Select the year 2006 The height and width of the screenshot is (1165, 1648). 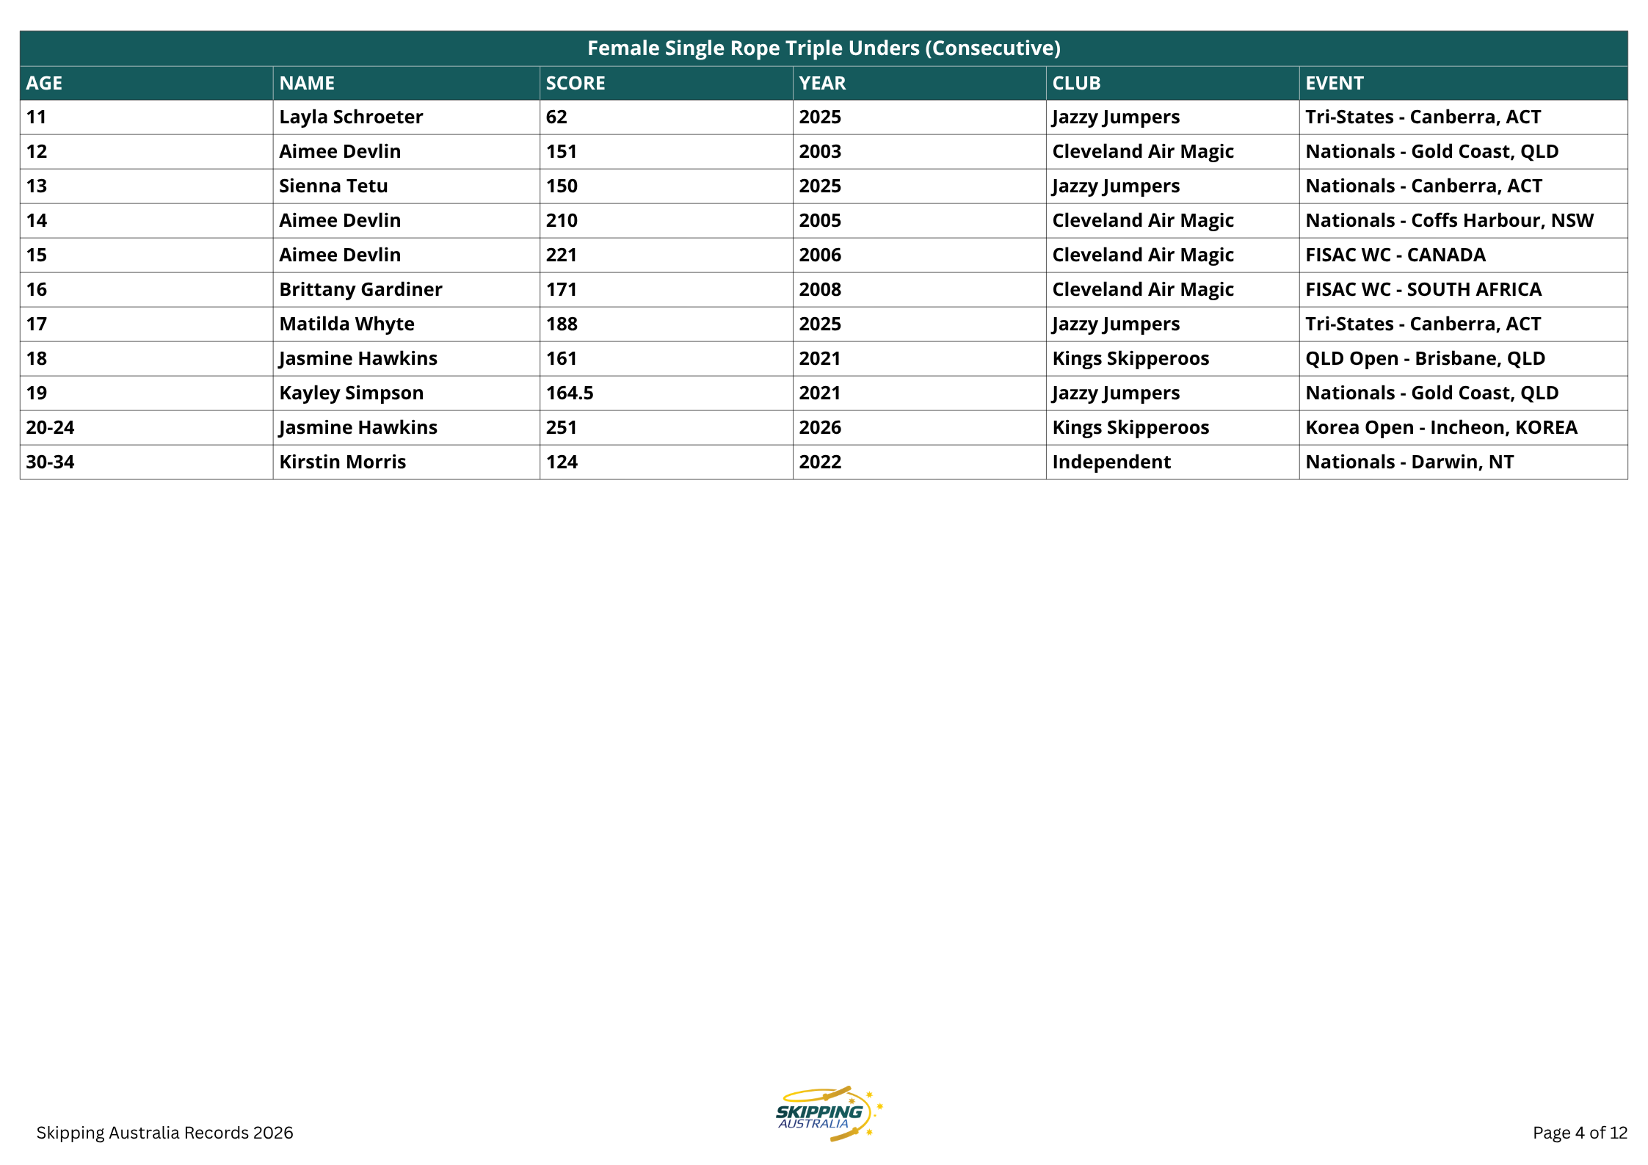click(x=820, y=255)
